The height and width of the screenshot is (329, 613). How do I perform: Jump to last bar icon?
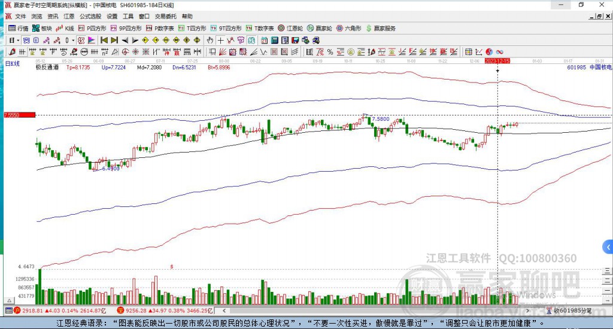114,40
